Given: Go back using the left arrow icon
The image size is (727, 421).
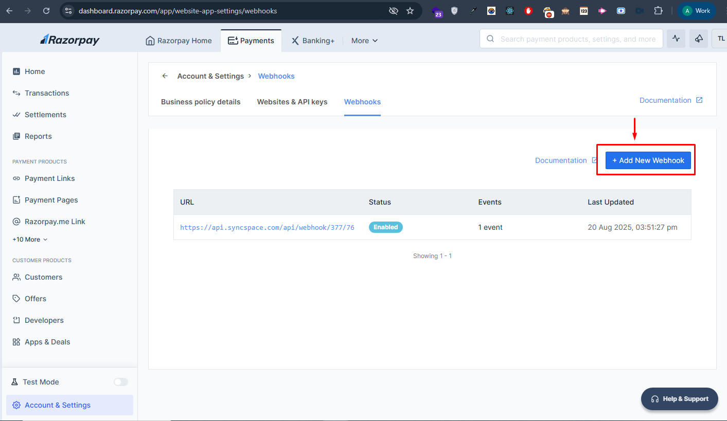Looking at the screenshot, I should coord(165,76).
